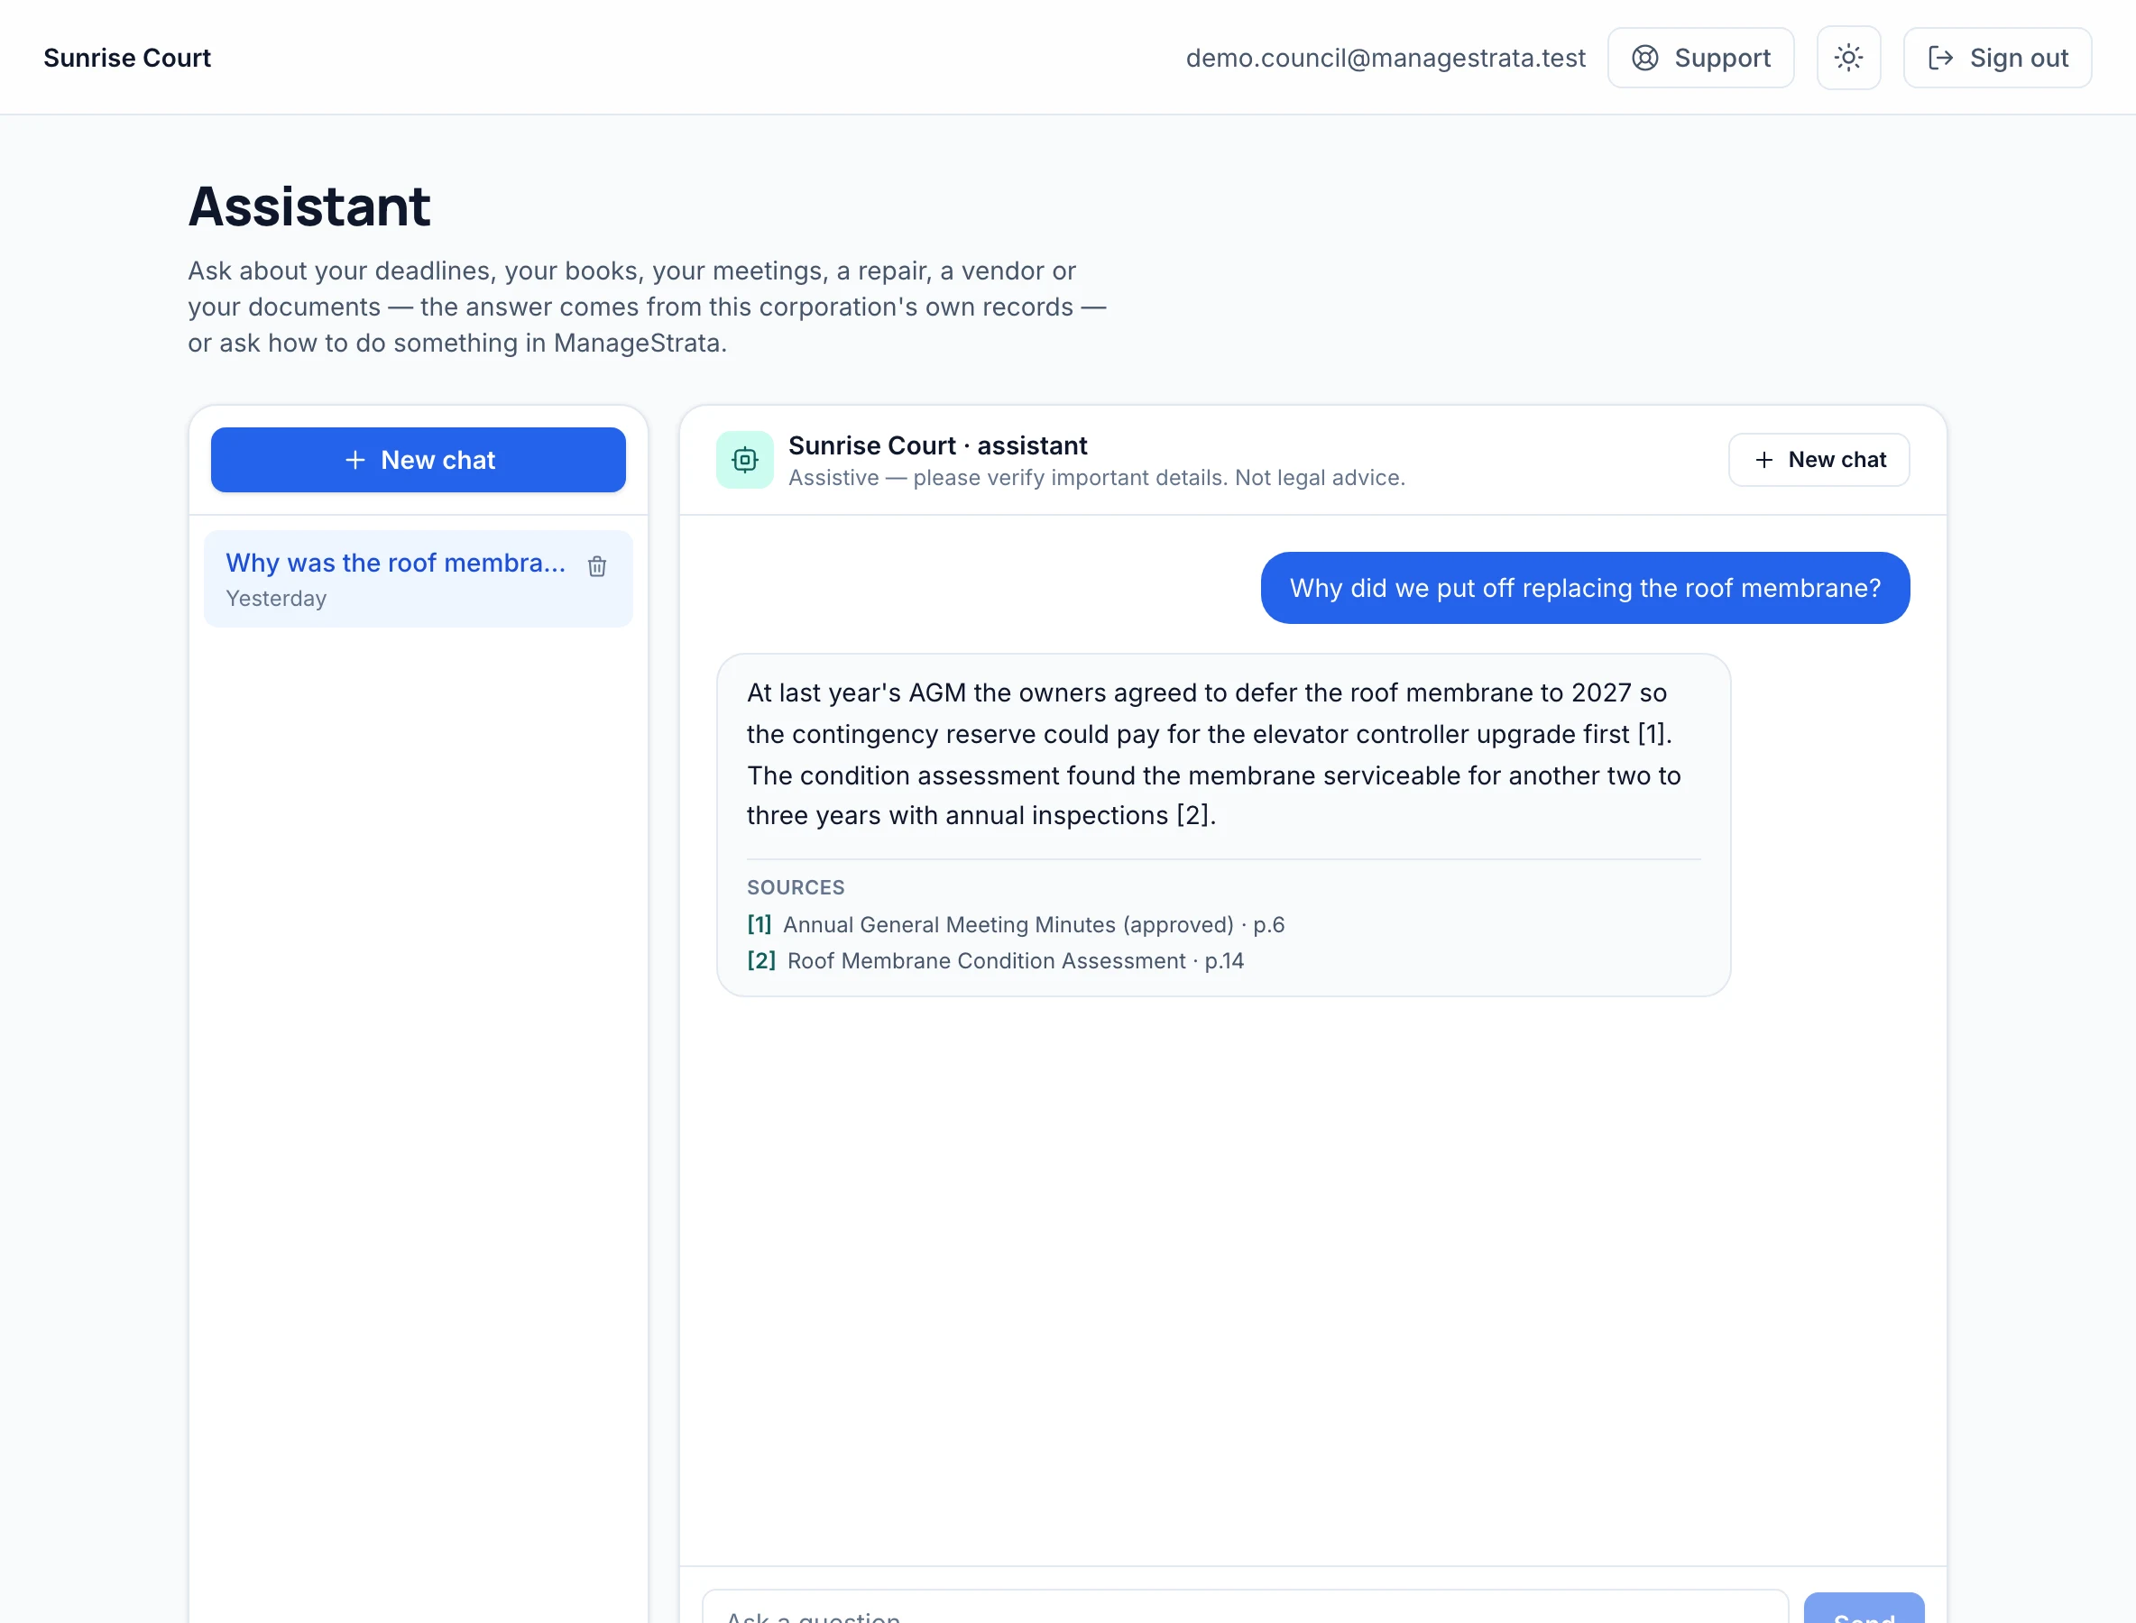
Task: Sign out of the account
Action: (x=1997, y=58)
